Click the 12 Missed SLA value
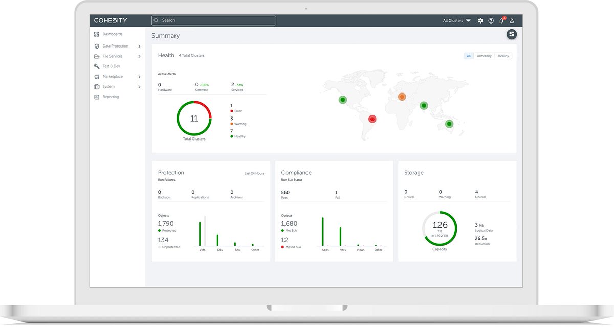614x327 pixels. [x=284, y=240]
